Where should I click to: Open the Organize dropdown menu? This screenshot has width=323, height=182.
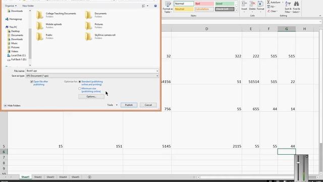tap(11, 6)
